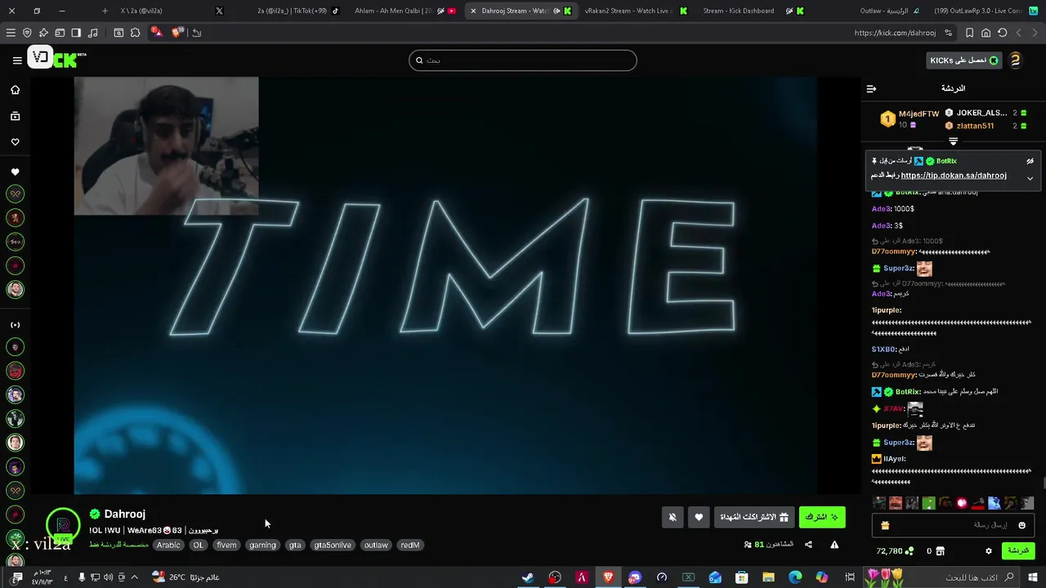Open the Kick sidebar hamburger menu
The height and width of the screenshot is (588, 1046).
[x=17, y=60]
